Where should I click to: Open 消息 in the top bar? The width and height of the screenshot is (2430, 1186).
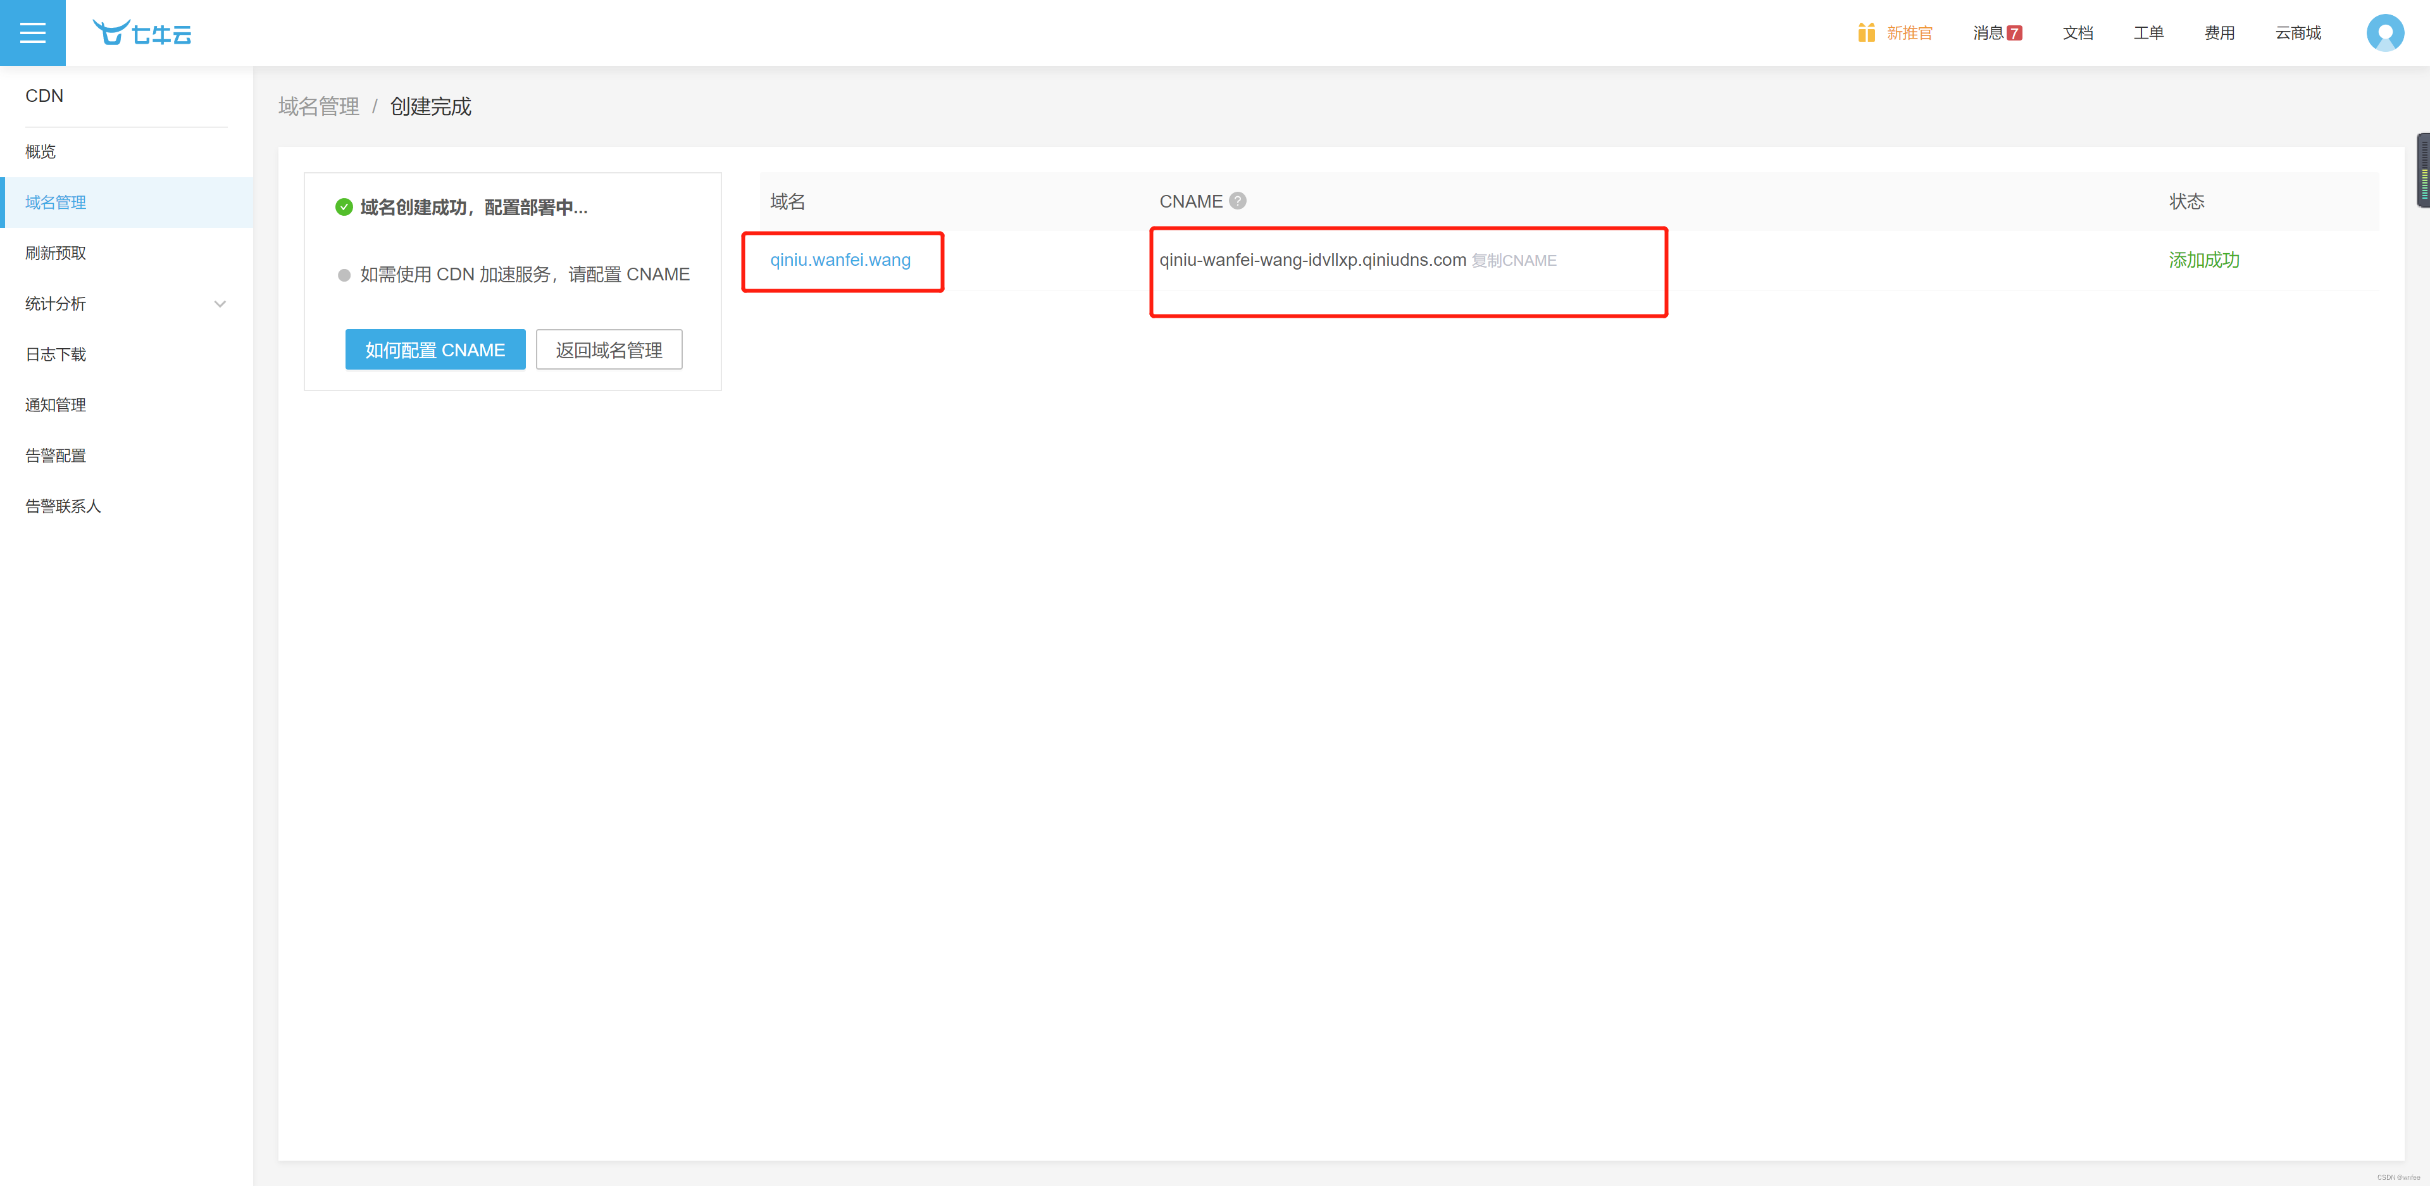point(1988,33)
